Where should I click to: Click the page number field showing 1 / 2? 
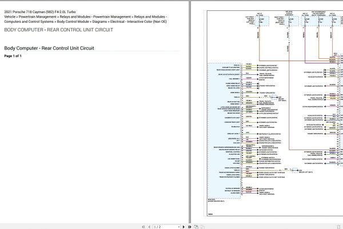pos(165,227)
